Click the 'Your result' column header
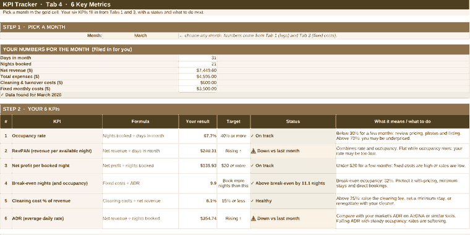Screen dimensions: 470x235 [x=198, y=122]
